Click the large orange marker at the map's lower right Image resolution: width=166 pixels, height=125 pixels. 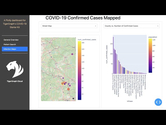click(x=68, y=89)
